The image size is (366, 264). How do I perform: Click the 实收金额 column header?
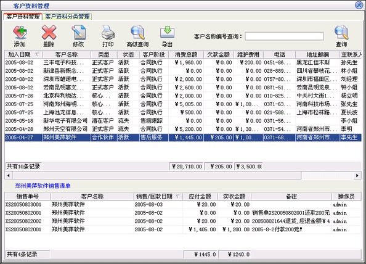tap(234, 196)
